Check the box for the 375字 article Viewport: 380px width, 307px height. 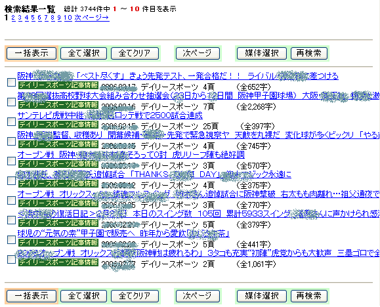[11, 180]
